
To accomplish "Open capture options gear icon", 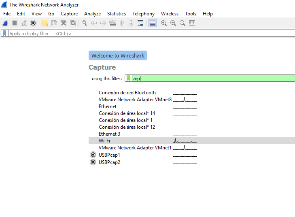I will point(33,23).
